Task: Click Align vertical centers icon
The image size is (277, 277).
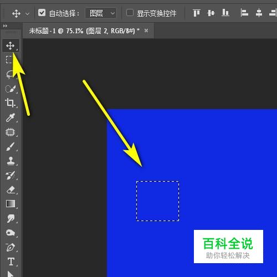Action: point(211,13)
